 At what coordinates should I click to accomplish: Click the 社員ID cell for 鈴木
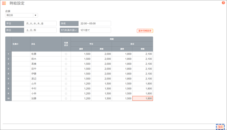21,59
